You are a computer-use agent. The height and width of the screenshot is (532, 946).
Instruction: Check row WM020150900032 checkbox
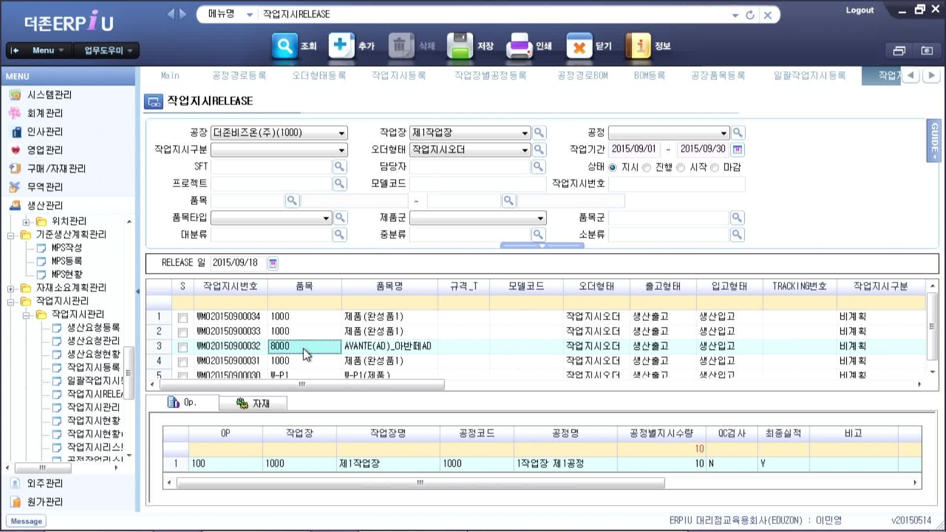pos(183,347)
